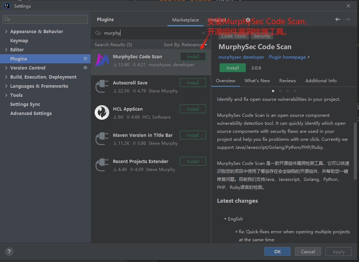Close the Settings dialog
Viewport: 359px width, 262px height.
tap(348, 6)
